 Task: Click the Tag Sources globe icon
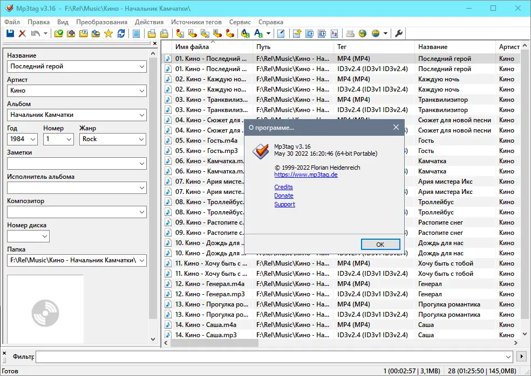tap(375, 33)
